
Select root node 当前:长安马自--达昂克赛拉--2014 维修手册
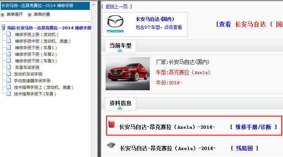coord(49,28)
